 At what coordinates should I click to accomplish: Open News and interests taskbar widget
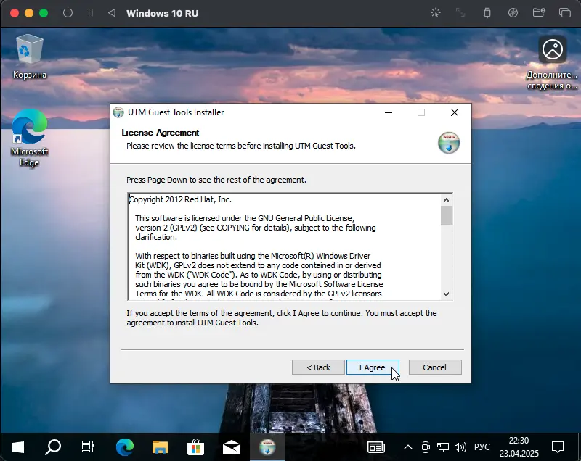click(376, 447)
